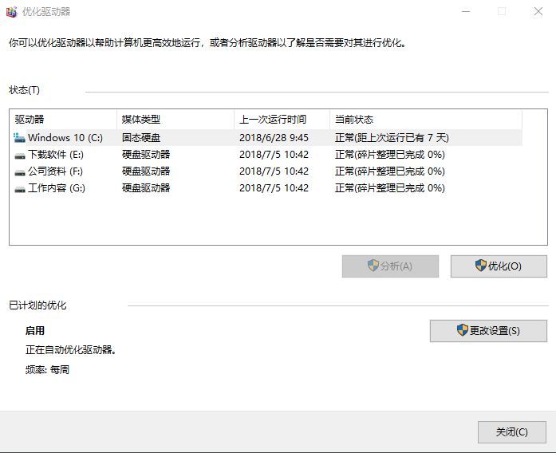Minimize the 优化驱动器 window
The width and height of the screenshot is (556, 453).
point(466,12)
